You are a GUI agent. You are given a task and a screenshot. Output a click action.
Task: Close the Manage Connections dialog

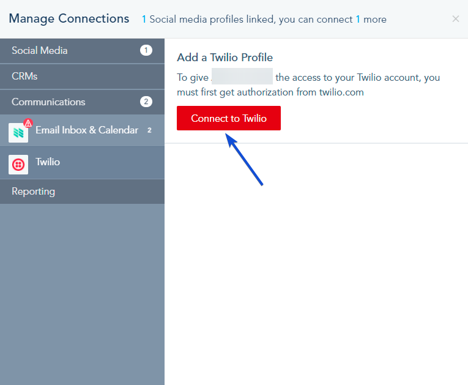pos(456,19)
